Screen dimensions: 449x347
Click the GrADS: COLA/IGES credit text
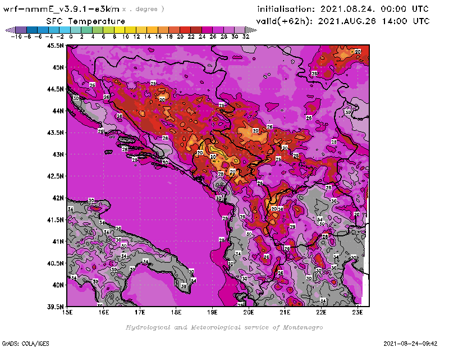point(25,343)
